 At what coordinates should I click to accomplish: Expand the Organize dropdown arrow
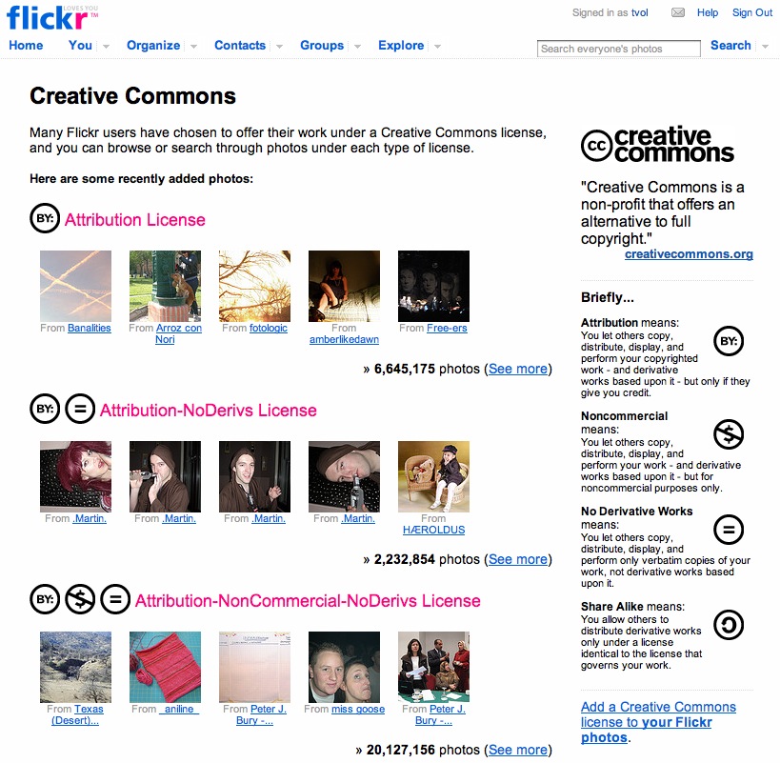tap(193, 47)
